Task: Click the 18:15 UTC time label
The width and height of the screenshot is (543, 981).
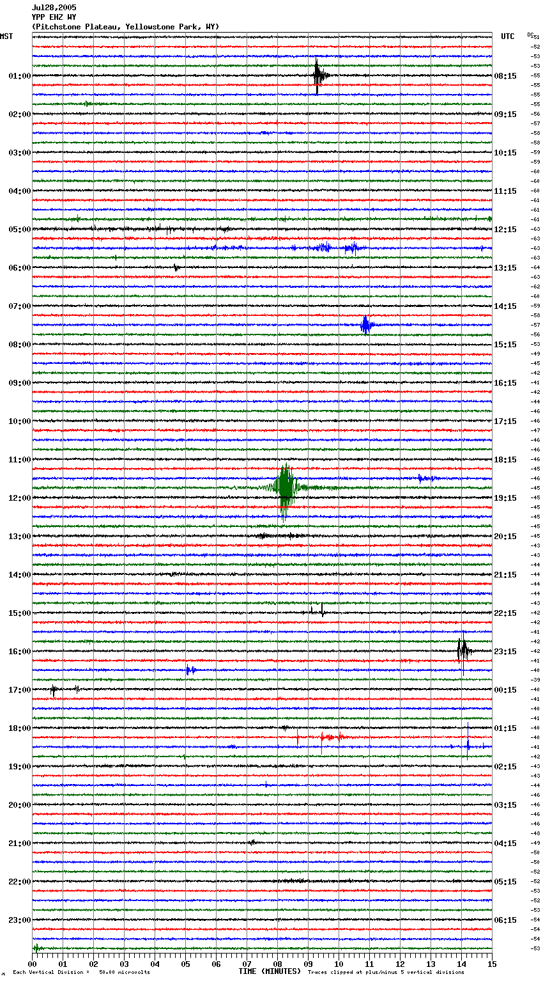Action: coord(505,460)
